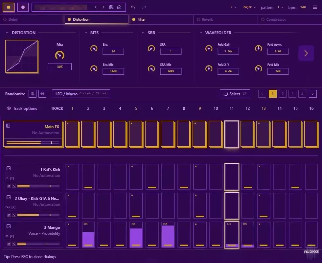This screenshot has height=263, width=322.
Task: Toggle Mango step 7 at 86%
Action: click(x=168, y=235)
